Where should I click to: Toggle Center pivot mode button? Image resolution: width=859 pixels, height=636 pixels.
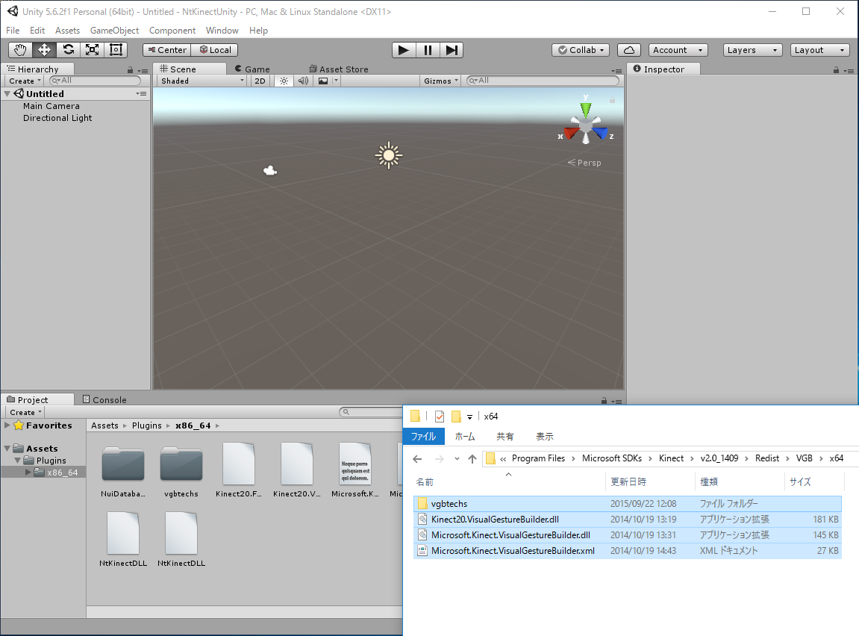[x=166, y=50]
